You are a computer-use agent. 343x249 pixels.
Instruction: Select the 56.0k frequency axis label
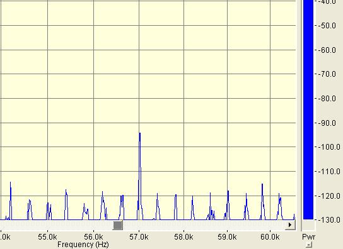[x=93, y=237]
